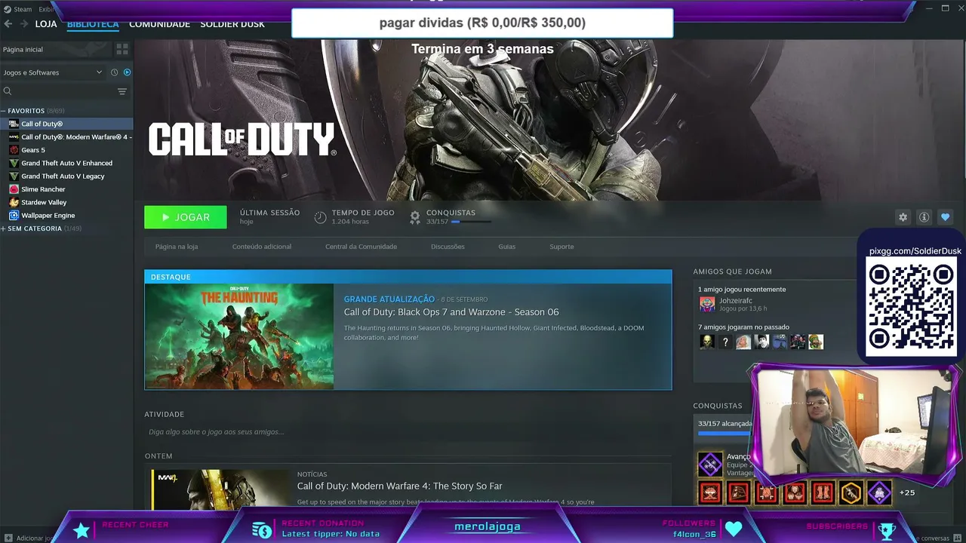The height and width of the screenshot is (543, 966).
Task: Switch to the BIBLIOTECA tab
Action: pos(93,24)
